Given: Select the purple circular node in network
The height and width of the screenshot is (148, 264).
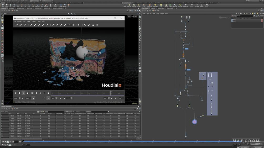Looking at the screenshot, I should click(x=194, y=122).
